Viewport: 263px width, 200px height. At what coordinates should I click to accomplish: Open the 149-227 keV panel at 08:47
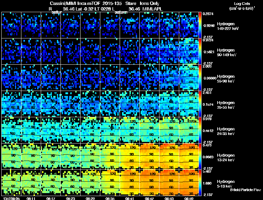point(149,25)
